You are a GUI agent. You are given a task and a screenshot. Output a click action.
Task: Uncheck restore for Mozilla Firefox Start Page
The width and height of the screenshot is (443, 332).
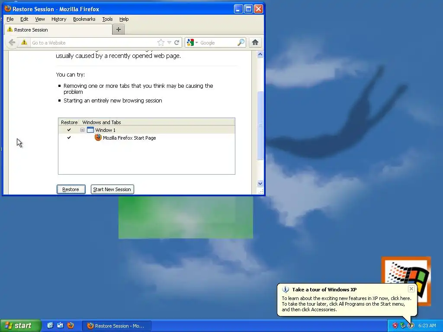[x=69, y=137]
